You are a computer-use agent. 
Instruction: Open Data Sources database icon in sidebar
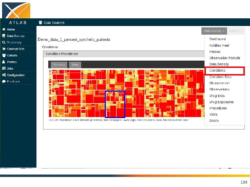tap(4, 36)
